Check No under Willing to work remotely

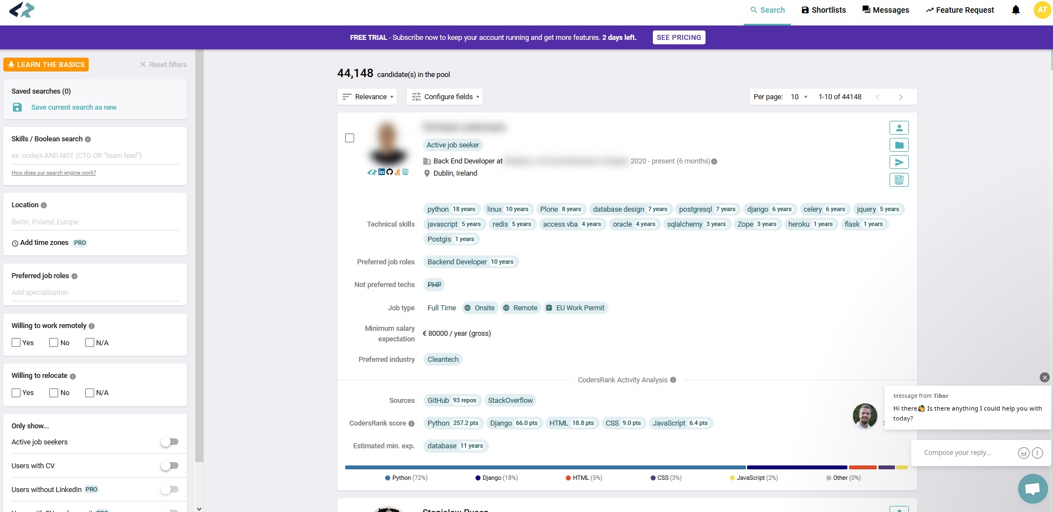[54, 342]
